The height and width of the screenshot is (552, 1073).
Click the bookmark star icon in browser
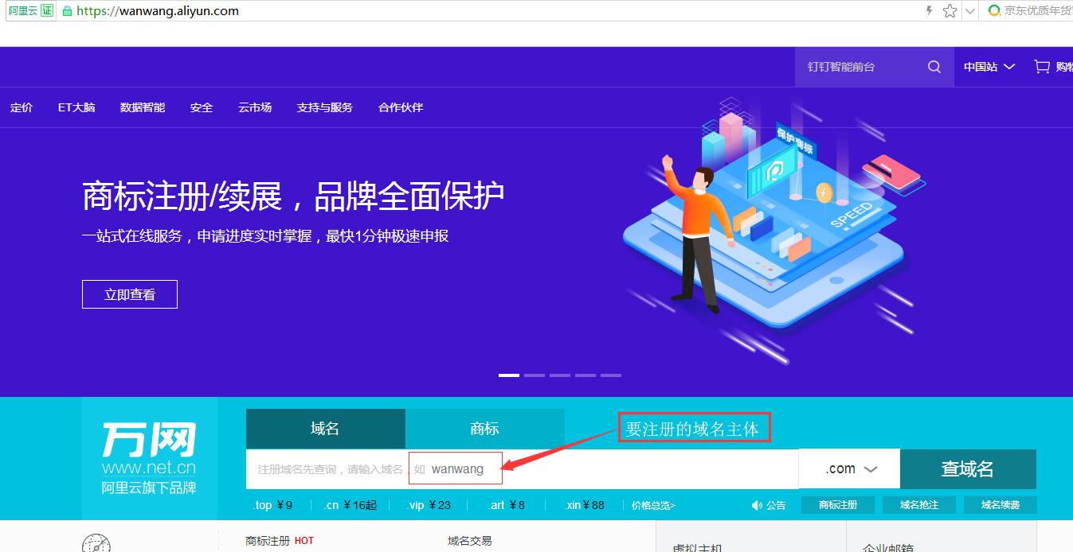[949, 11]
